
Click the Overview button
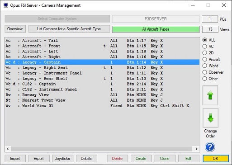point(15,29)
